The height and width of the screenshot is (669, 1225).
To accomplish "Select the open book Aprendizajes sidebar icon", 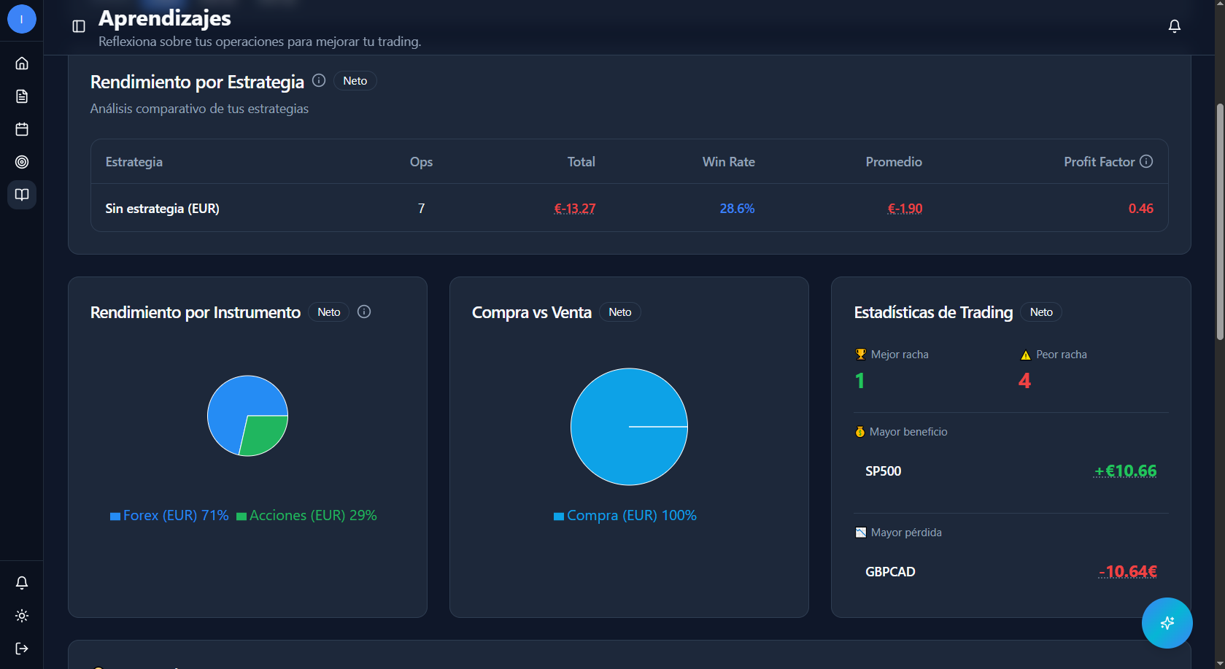I will pyautogui.click(x=22, y=195).
